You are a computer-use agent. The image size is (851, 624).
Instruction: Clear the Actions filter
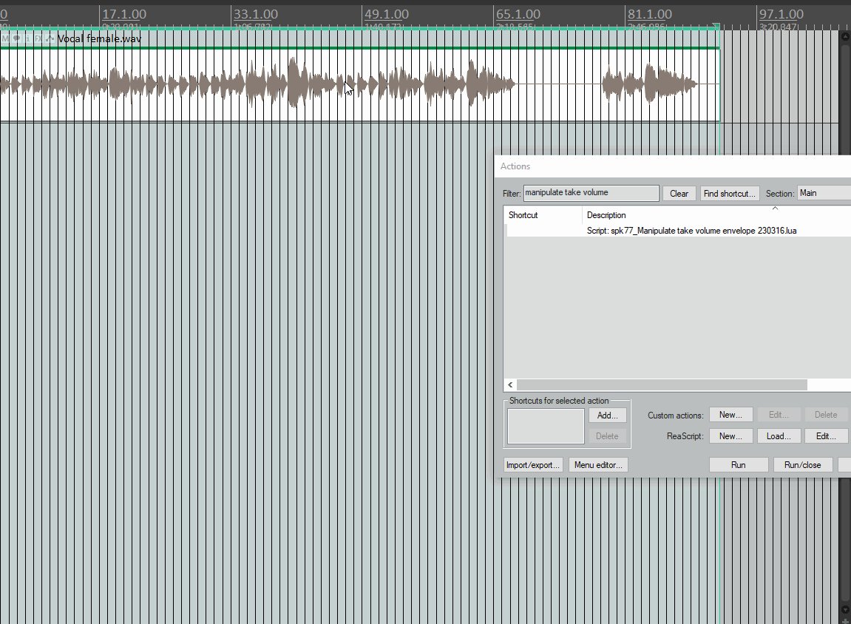(x=679, y=193)
